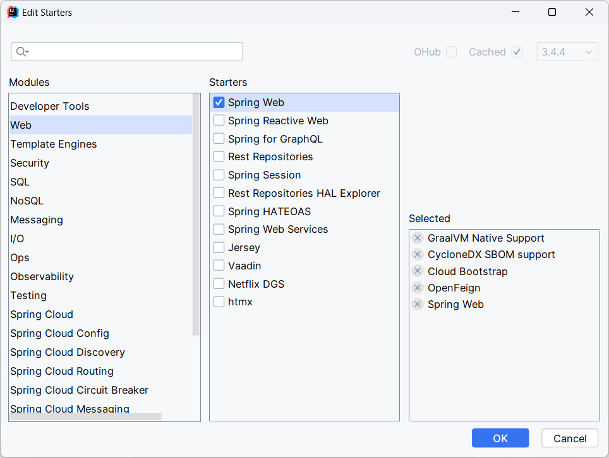Click the Cancel button
This screenshot has height=458, width=609.
coord(570,438)
